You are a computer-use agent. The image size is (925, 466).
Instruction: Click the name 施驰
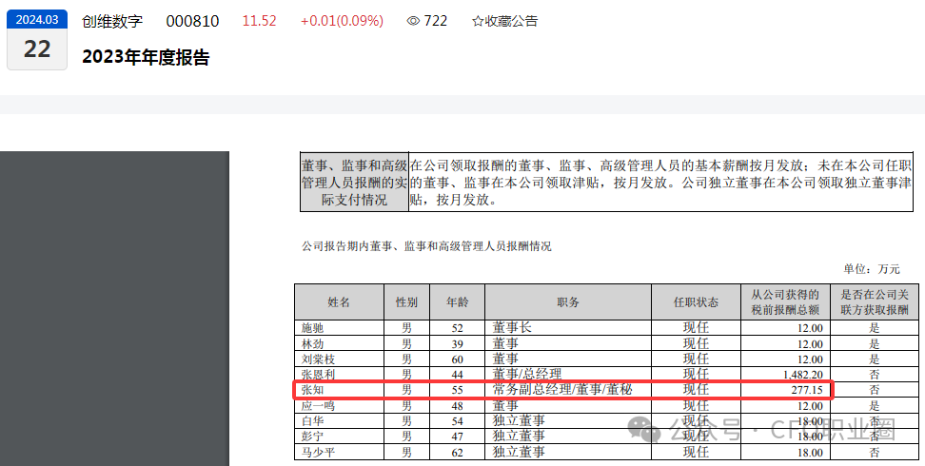(313, 328)
